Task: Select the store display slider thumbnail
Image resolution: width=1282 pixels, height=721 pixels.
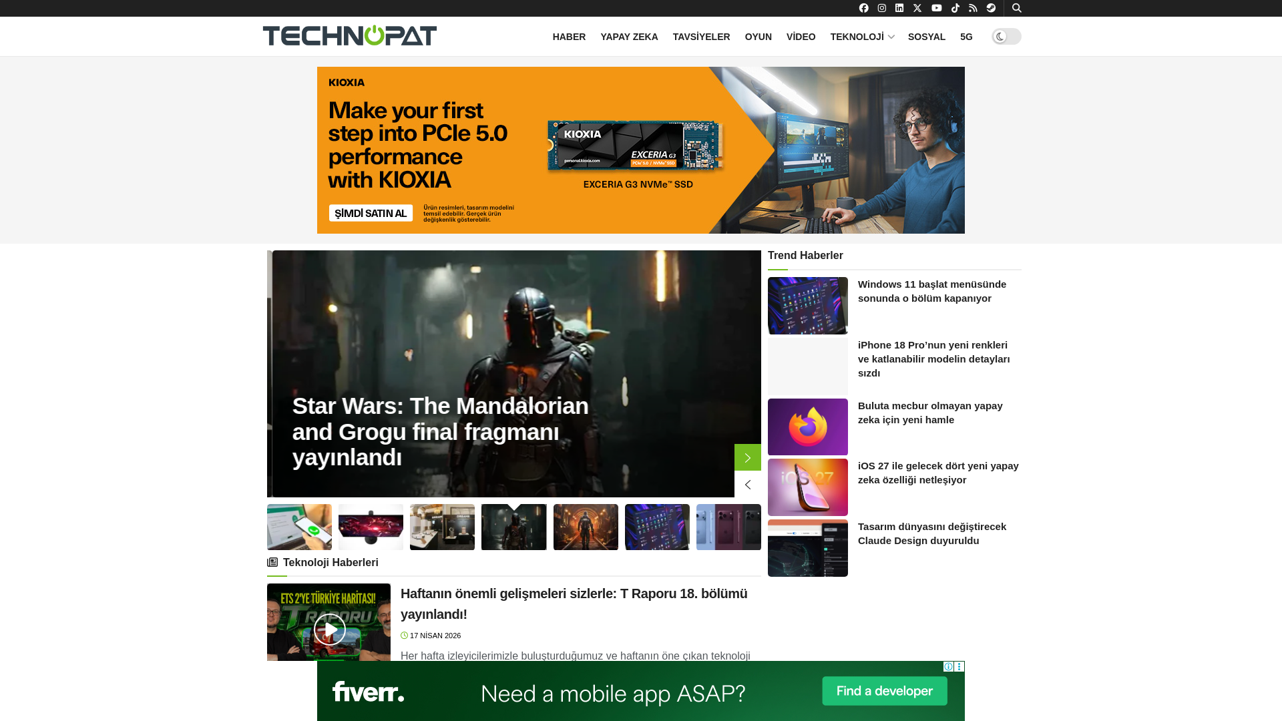Action: click(442, 527)
